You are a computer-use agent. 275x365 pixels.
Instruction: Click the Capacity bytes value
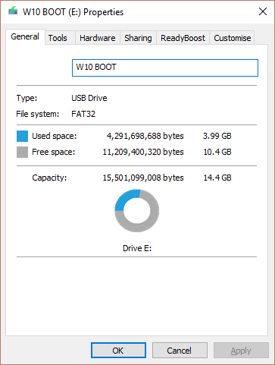pyautogui.click(x=143, y=178)
